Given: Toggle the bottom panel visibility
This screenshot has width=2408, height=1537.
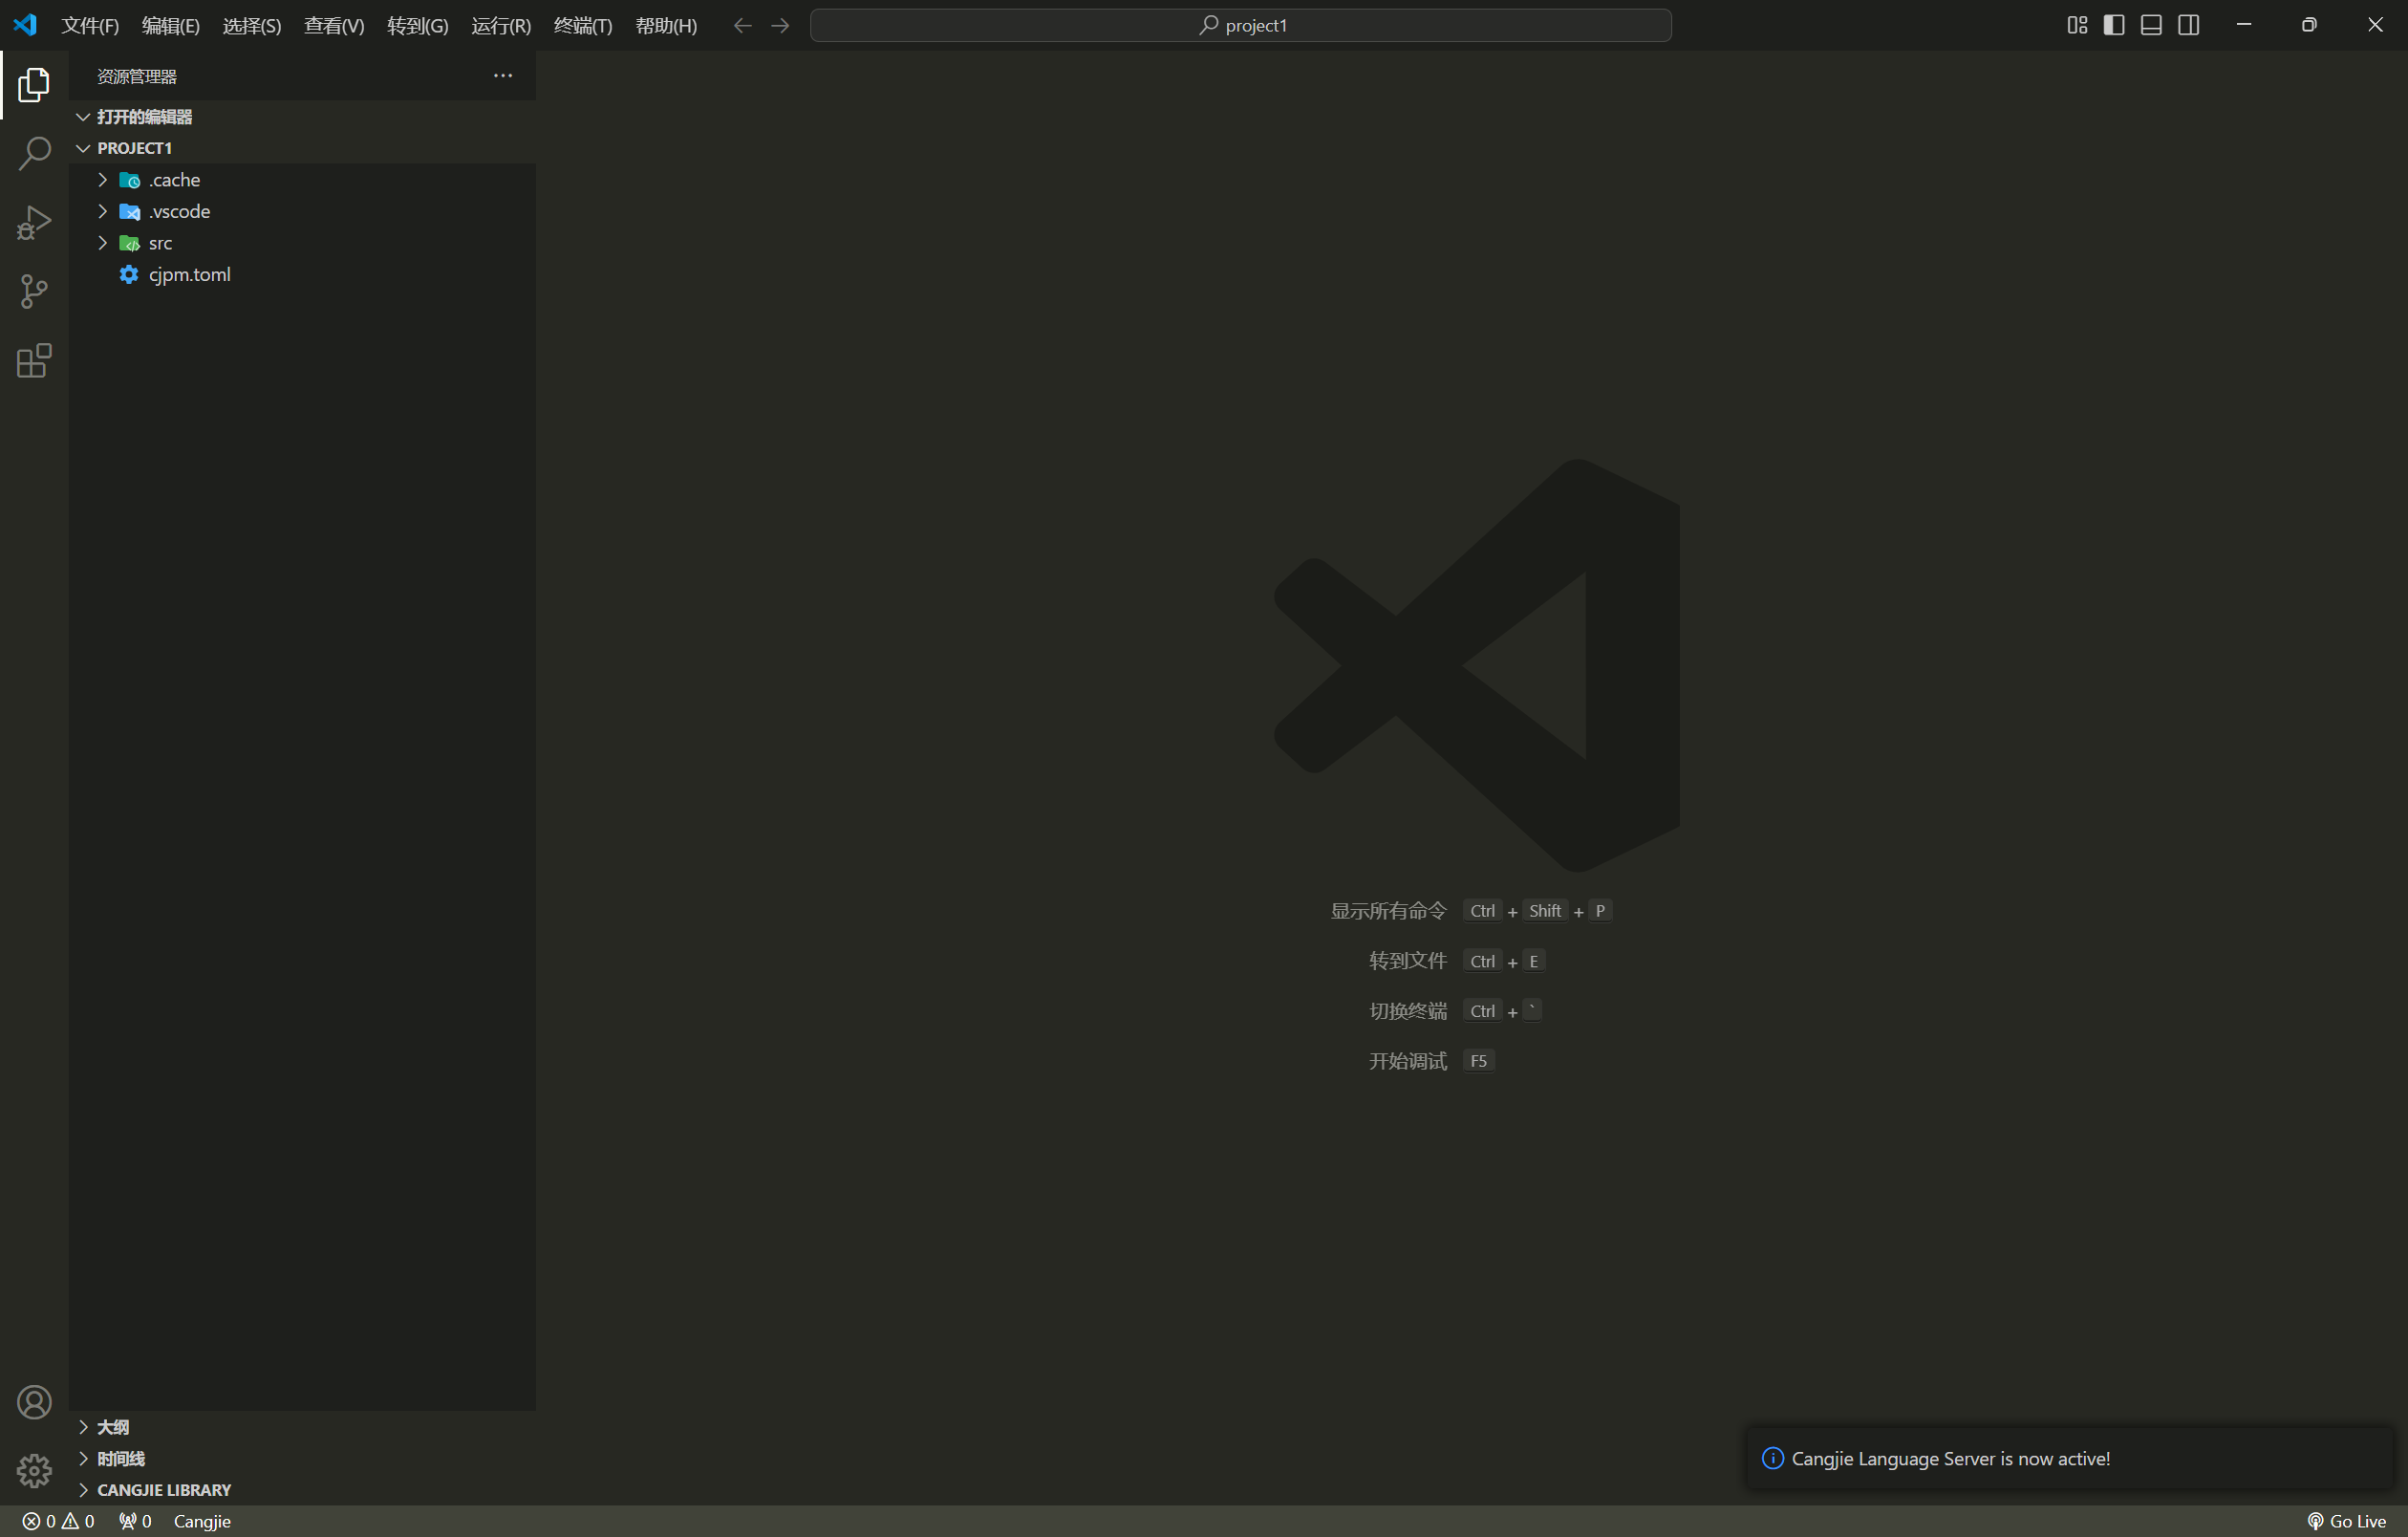Looking at the screenshot, I should click(x=2151, y=25).
